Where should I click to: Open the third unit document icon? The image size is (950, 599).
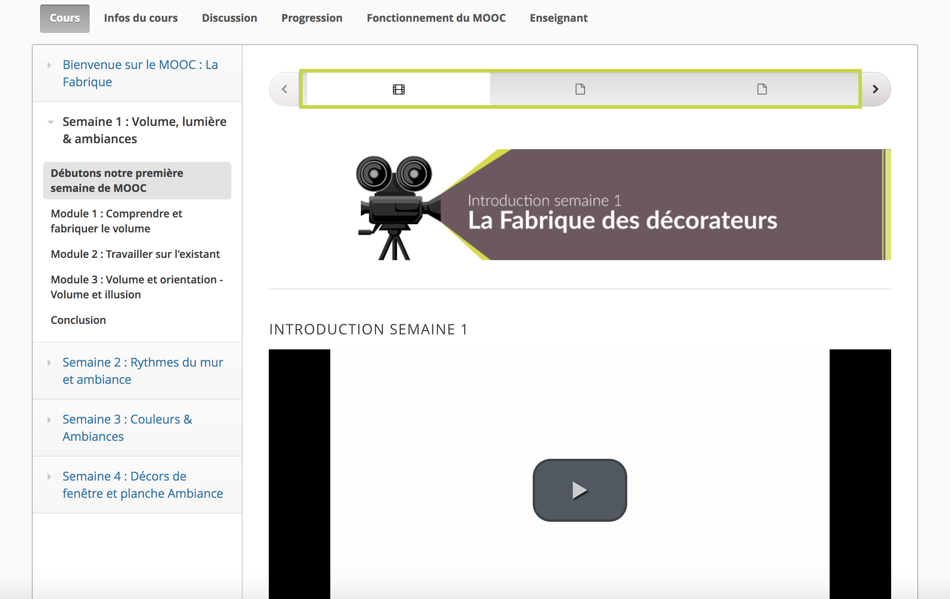(x=762, y=89)
